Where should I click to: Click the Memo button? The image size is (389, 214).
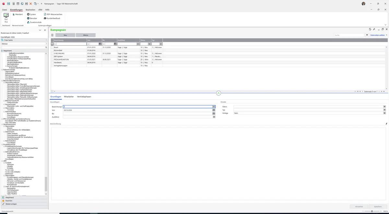[86, 35]
